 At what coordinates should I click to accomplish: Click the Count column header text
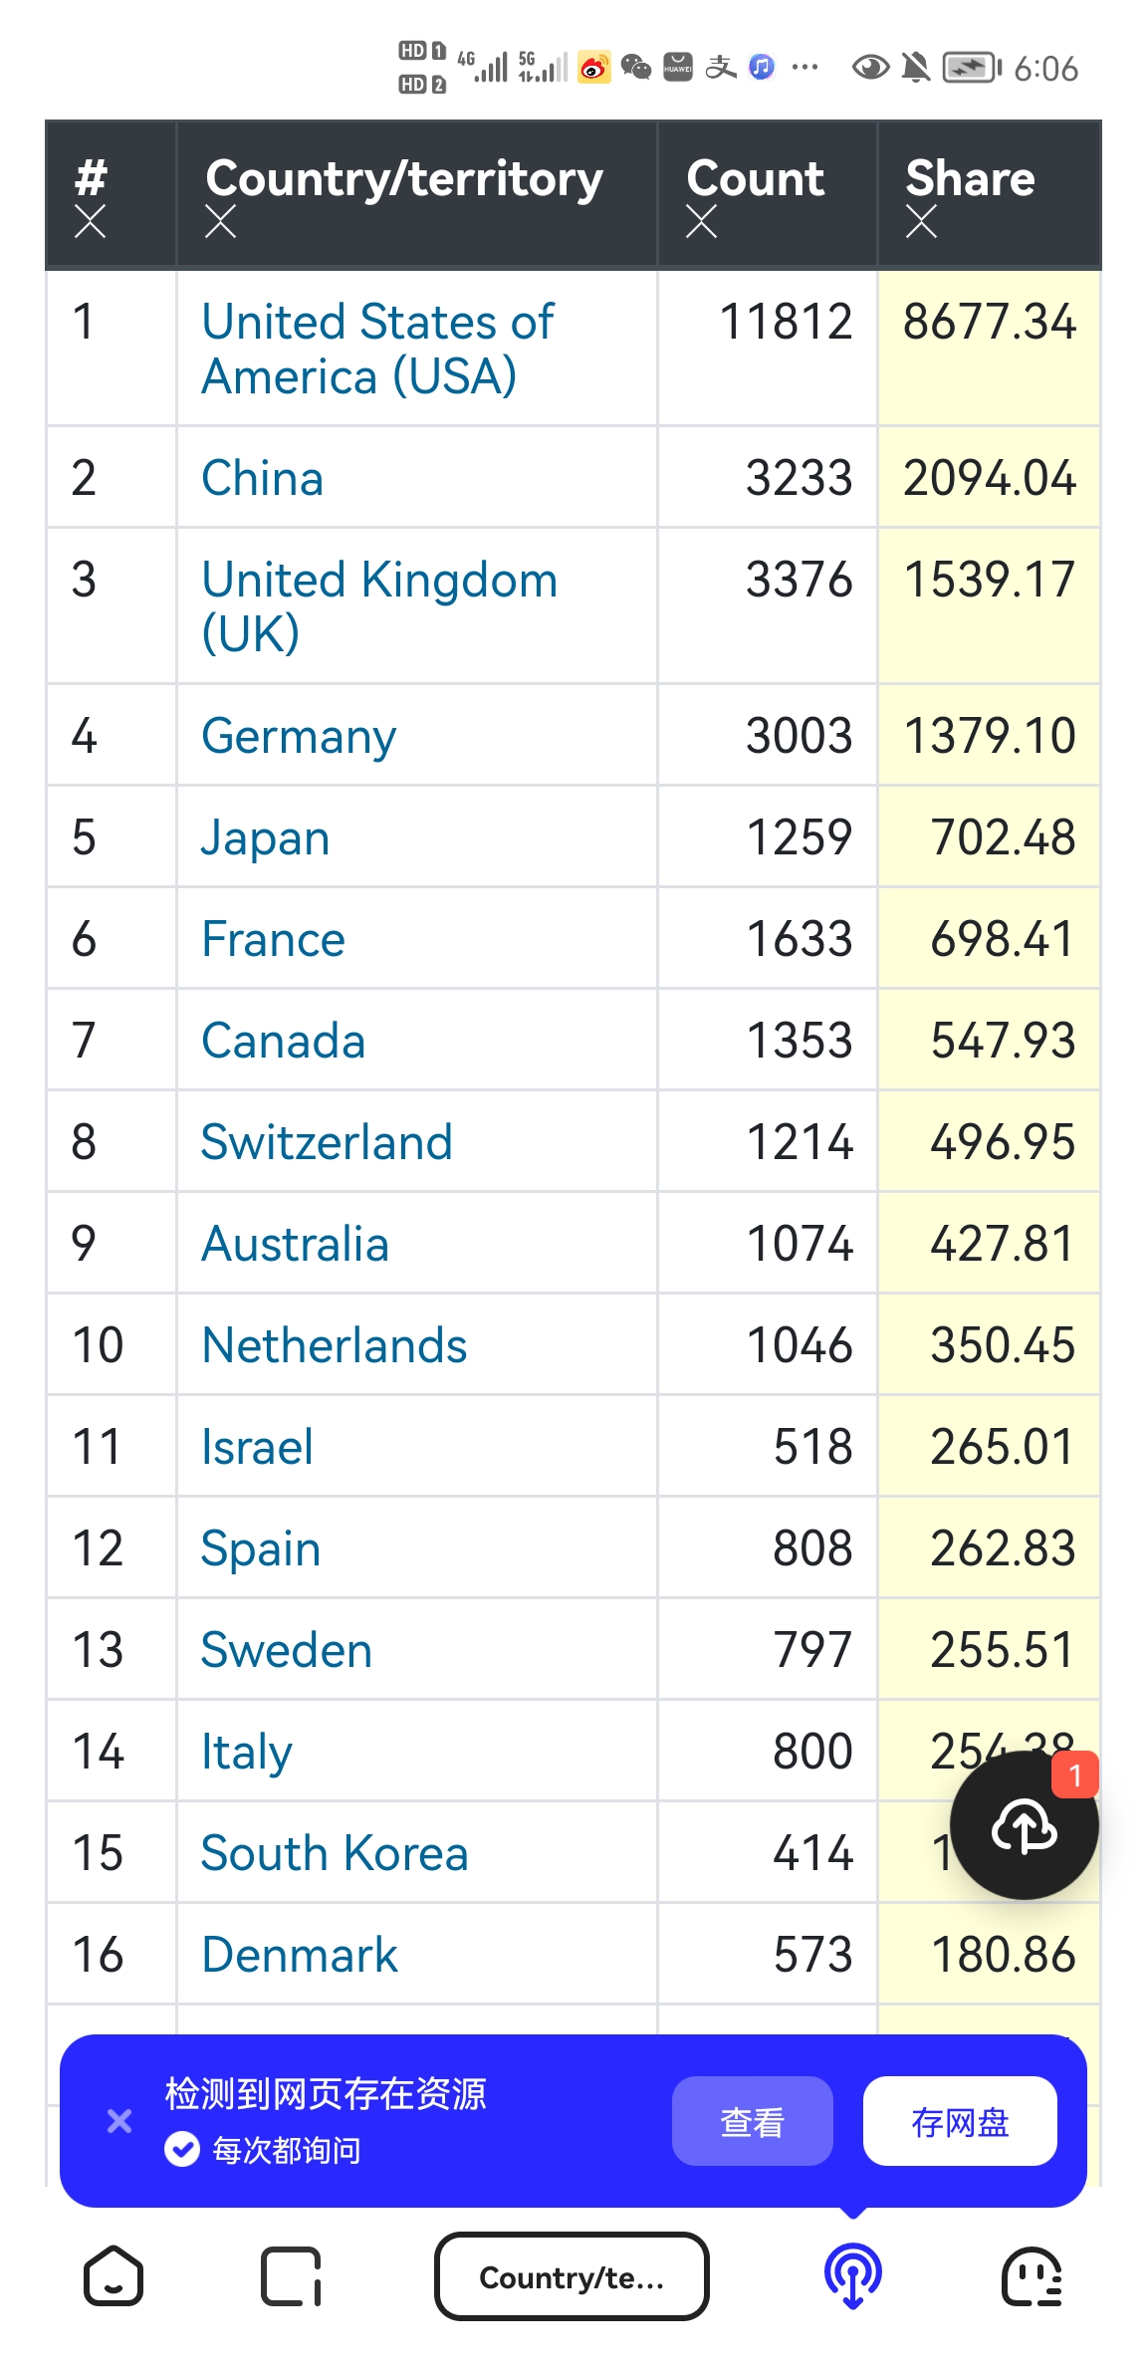[755, 179]
